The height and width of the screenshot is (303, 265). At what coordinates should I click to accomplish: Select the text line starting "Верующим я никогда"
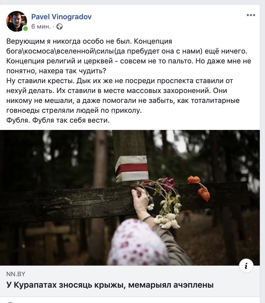(x=89, y=41)
